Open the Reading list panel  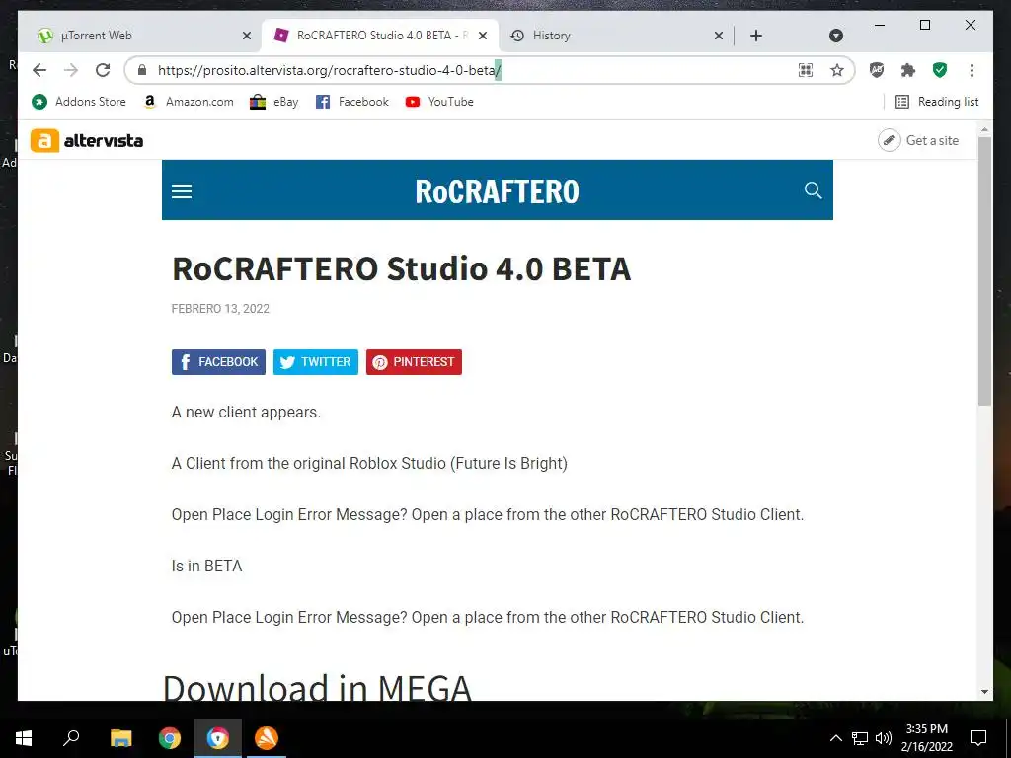pos(937,102)
